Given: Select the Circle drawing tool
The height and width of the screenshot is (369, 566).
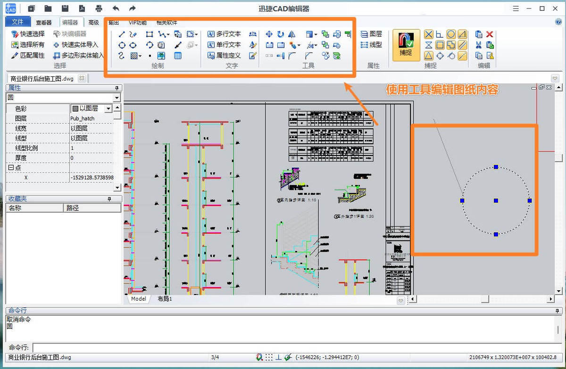Looking at the screenshot, I should [122, 45].
